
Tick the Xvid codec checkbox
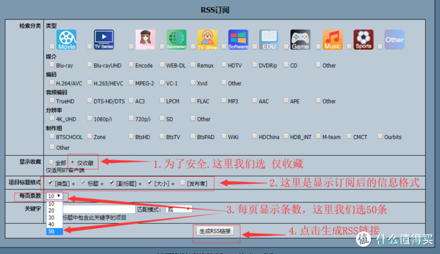[x=193, y=83]
